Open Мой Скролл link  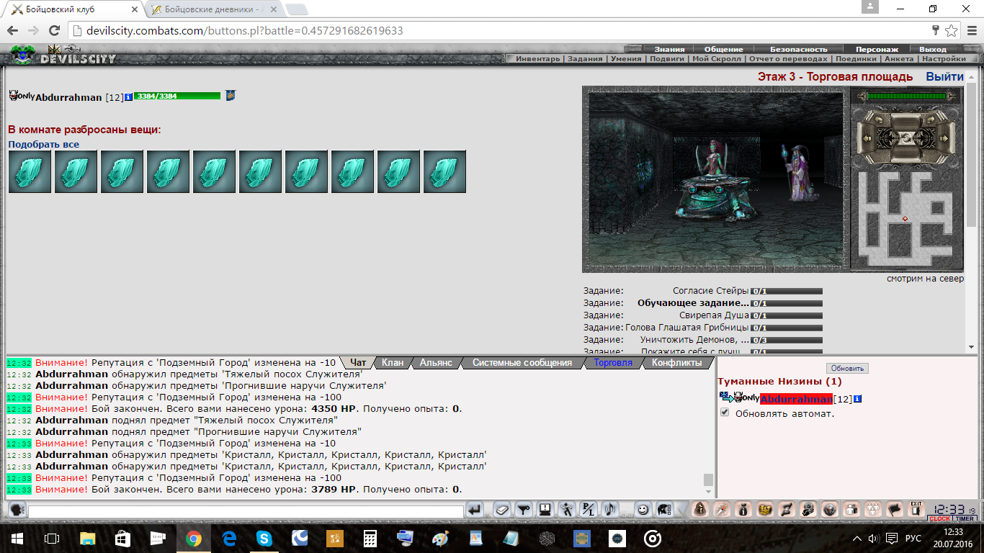pyautogui.click(x=717, y=59)
